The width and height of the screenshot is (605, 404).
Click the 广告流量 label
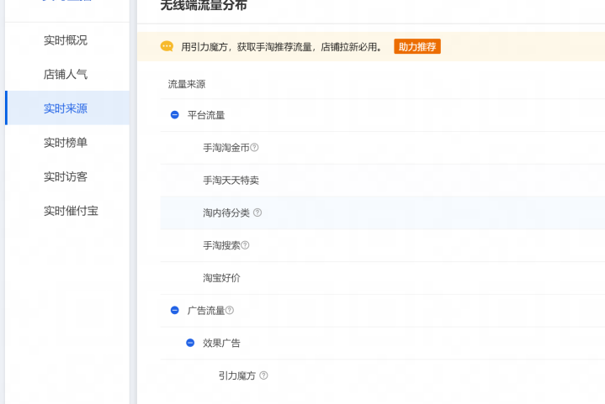206,310
